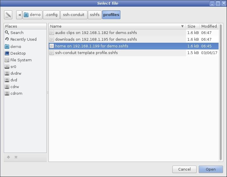This screenshot has height=177, width=227.
Task: Minimize the Select file dialog
Action: pyautogui.click(x=212, y=3)
